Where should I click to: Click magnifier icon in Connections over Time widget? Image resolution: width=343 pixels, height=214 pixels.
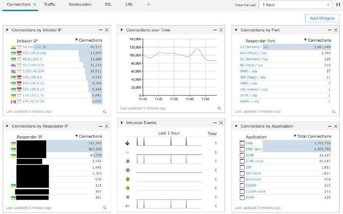click(x=219, y=109)
